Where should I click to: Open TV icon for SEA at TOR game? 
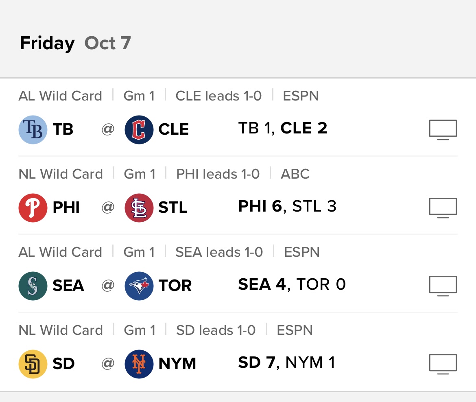[x=443, y=286]
